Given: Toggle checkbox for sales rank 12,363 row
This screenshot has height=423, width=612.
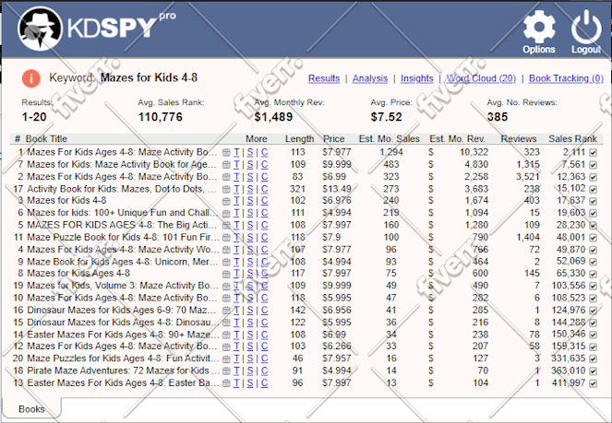Looking at the screenshot, I should point(594,177).
